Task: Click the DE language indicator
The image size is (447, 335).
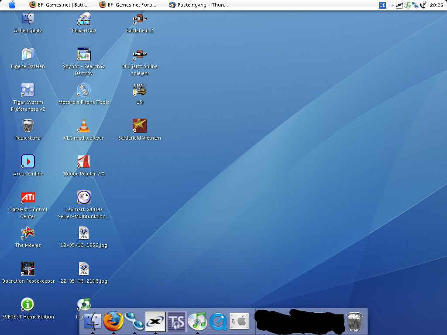Action: [382, 5]
